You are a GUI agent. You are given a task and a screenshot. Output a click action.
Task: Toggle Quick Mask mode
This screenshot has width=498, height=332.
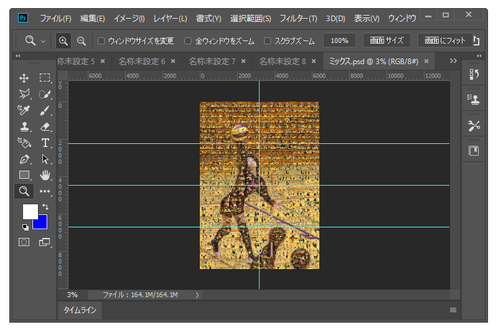point(24,242)
